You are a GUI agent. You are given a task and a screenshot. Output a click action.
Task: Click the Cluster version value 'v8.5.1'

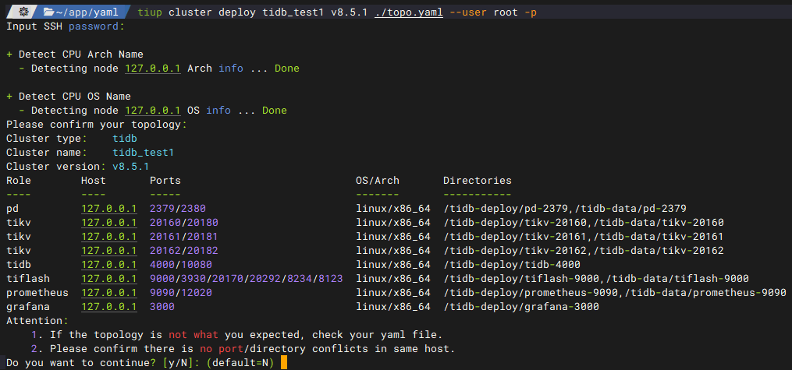click(x=131, y=167)
